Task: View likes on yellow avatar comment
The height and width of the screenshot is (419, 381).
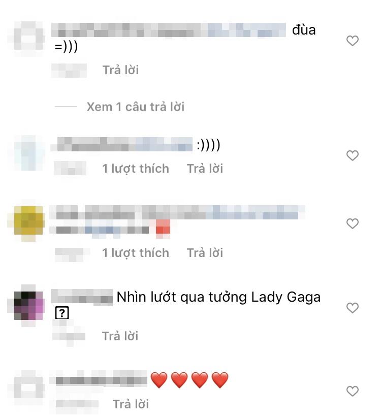Action: [x=136, y=252]
